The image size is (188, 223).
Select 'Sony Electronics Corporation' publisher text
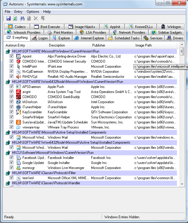point(111,117)
